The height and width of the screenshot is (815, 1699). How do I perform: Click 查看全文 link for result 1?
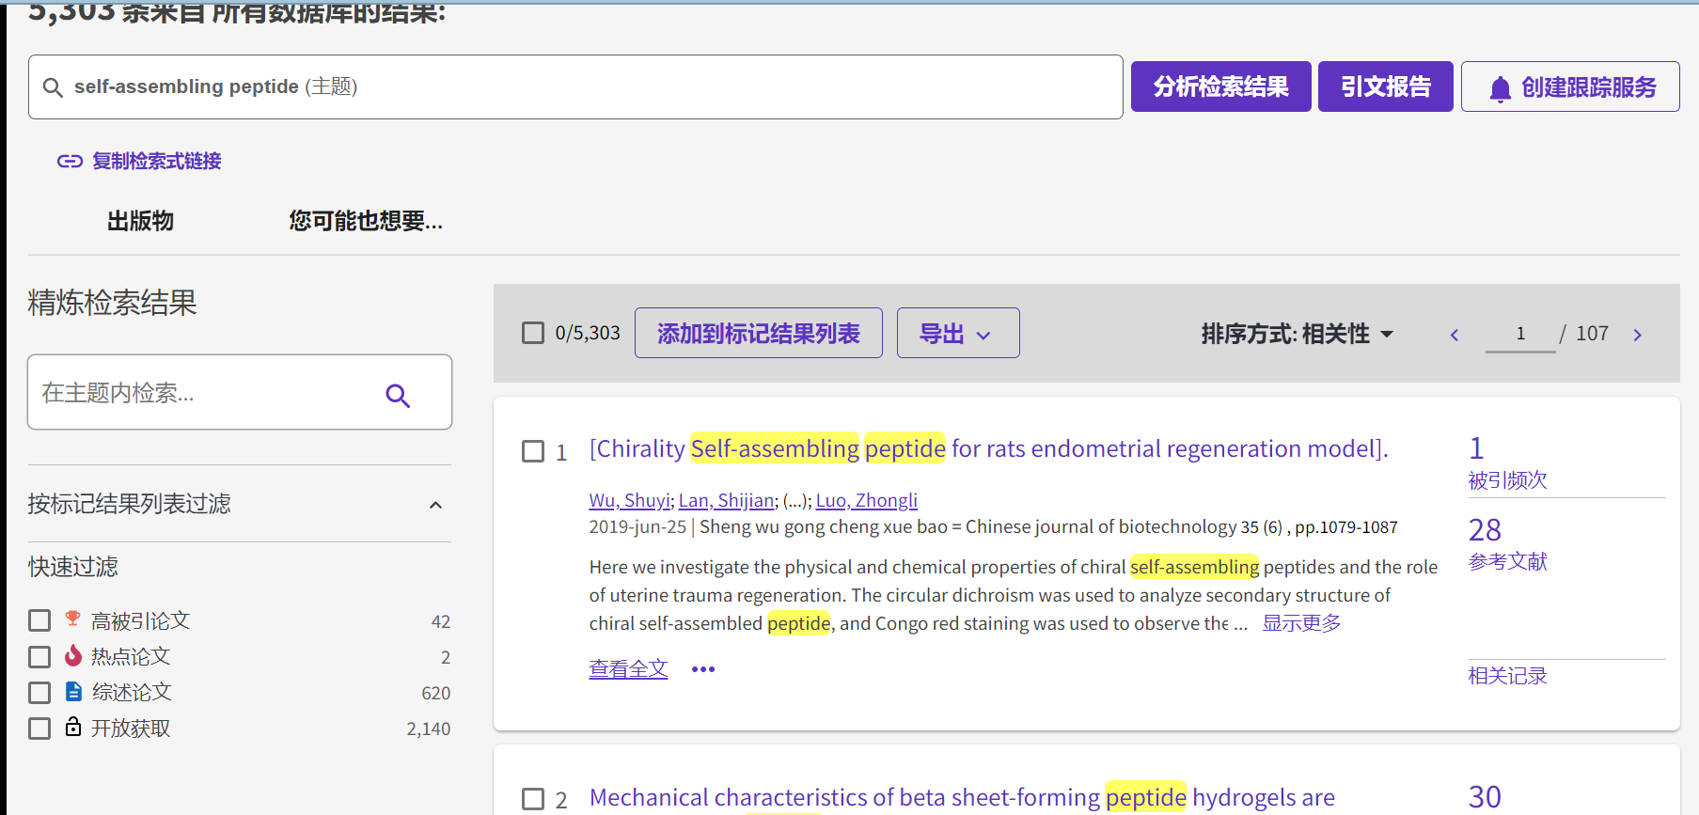[x=628, y=669]
